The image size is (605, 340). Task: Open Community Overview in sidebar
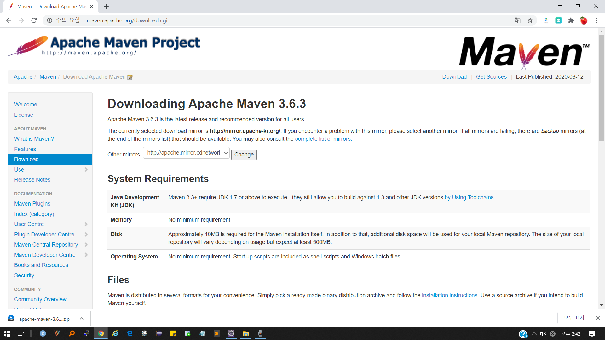[40, 299]
